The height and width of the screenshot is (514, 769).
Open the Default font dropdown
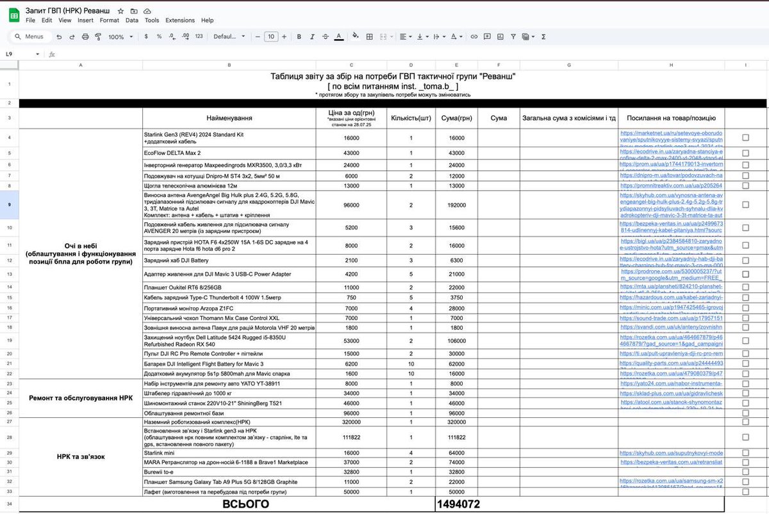pos(229,37)
